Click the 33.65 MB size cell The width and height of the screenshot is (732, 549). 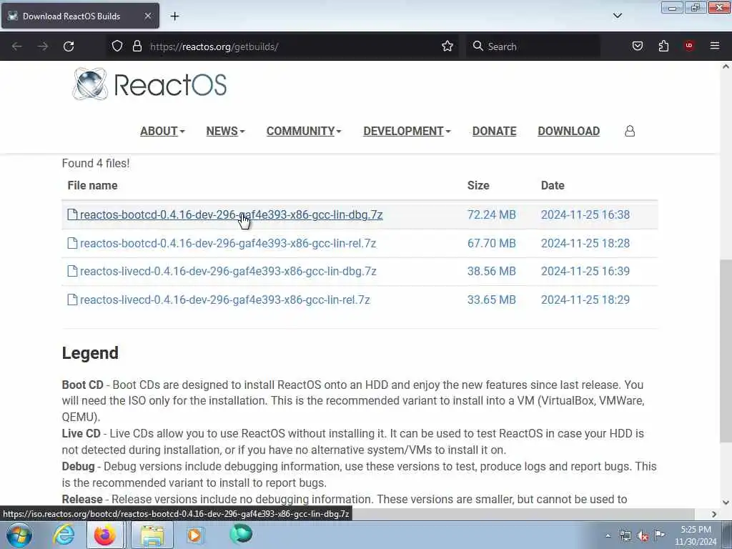coord(492,300)
